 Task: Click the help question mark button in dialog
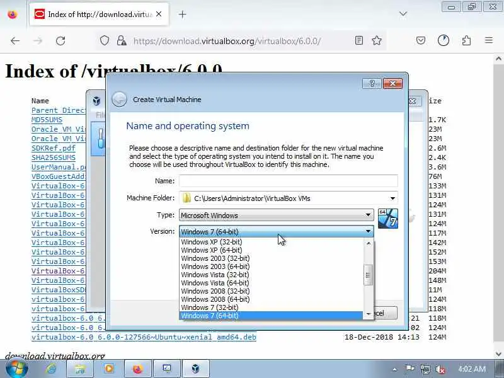(x=372, y=84)
